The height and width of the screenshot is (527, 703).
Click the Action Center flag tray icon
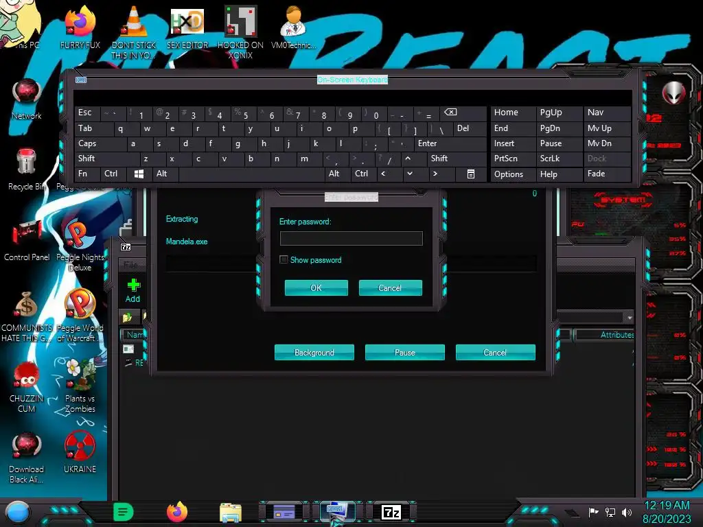(594, 512)
